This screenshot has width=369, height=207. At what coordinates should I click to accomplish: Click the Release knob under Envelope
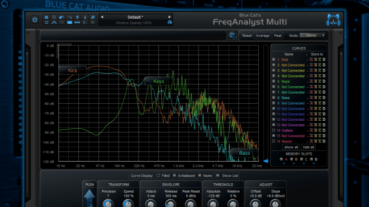(x=171, y=204)
